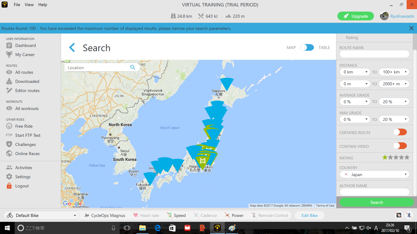Screen dimensions: 417x234
Task: Click the CycleOps Magnus trainer status
Action: [105, 215]
